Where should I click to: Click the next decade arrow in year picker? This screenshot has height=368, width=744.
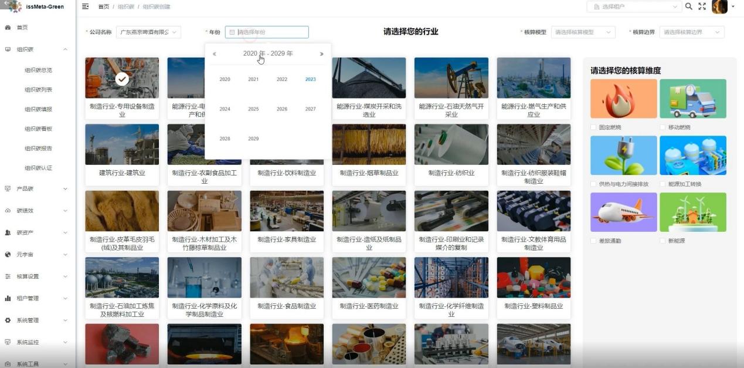pos(321,53)
